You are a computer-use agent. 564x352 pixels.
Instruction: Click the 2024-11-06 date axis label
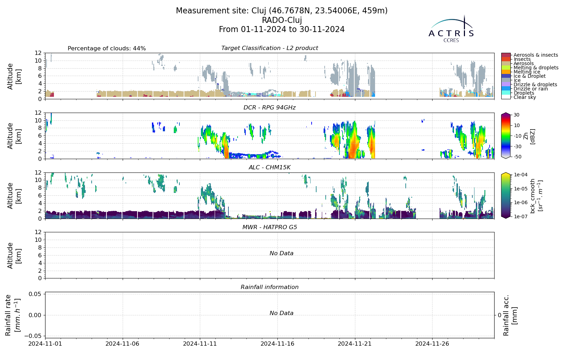[123, 344]
